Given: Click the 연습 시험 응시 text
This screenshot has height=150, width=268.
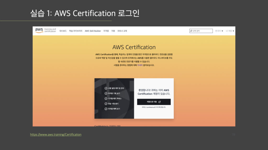Looking at the screenshot, I should tap(113, 104).
